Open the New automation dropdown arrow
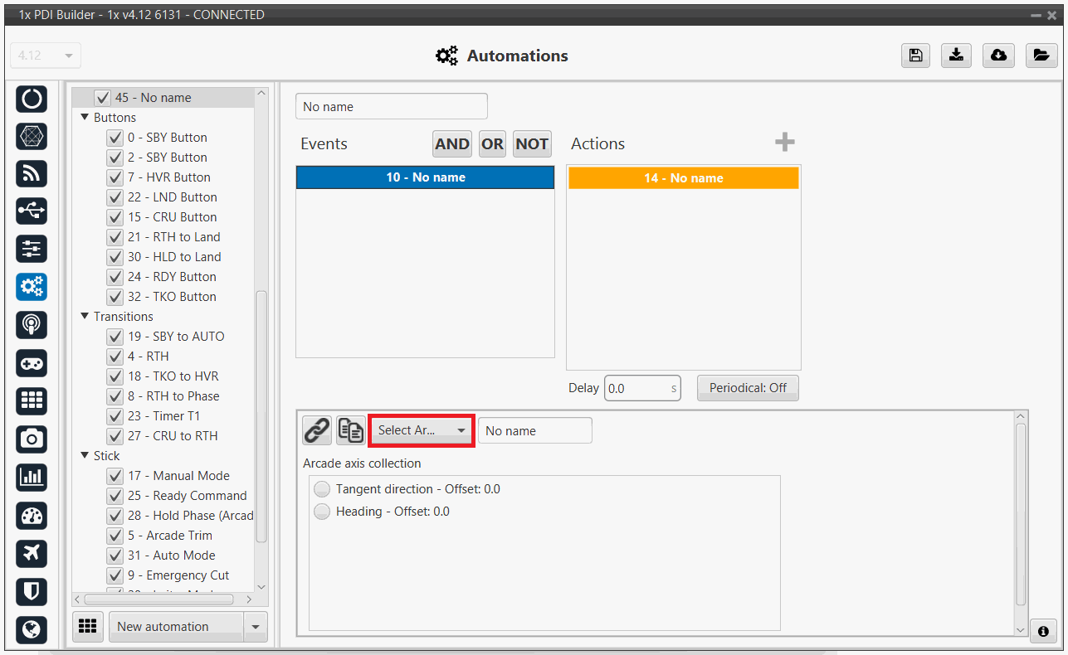The image size is (1068, 655). [x=256, y=627]
